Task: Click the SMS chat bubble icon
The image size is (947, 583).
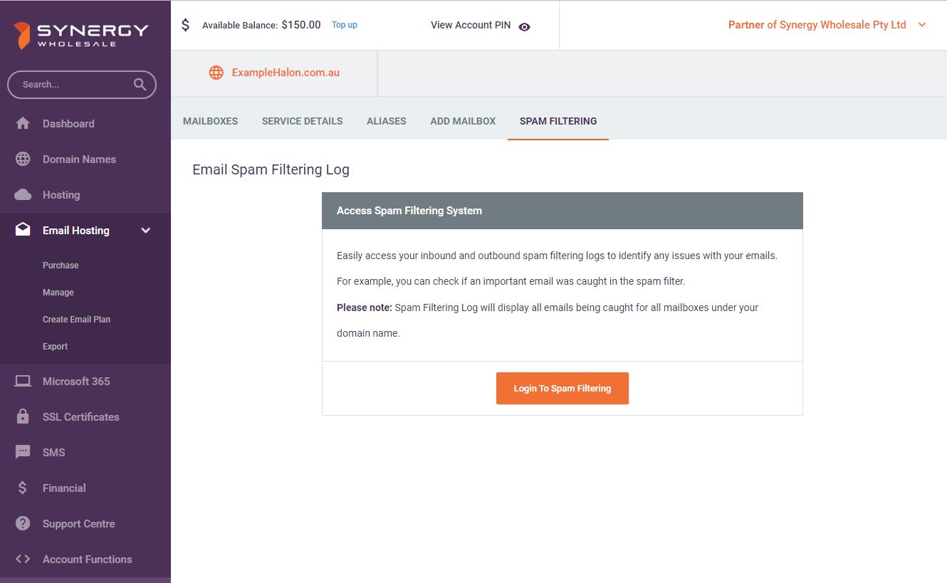Action: point(23,452)
